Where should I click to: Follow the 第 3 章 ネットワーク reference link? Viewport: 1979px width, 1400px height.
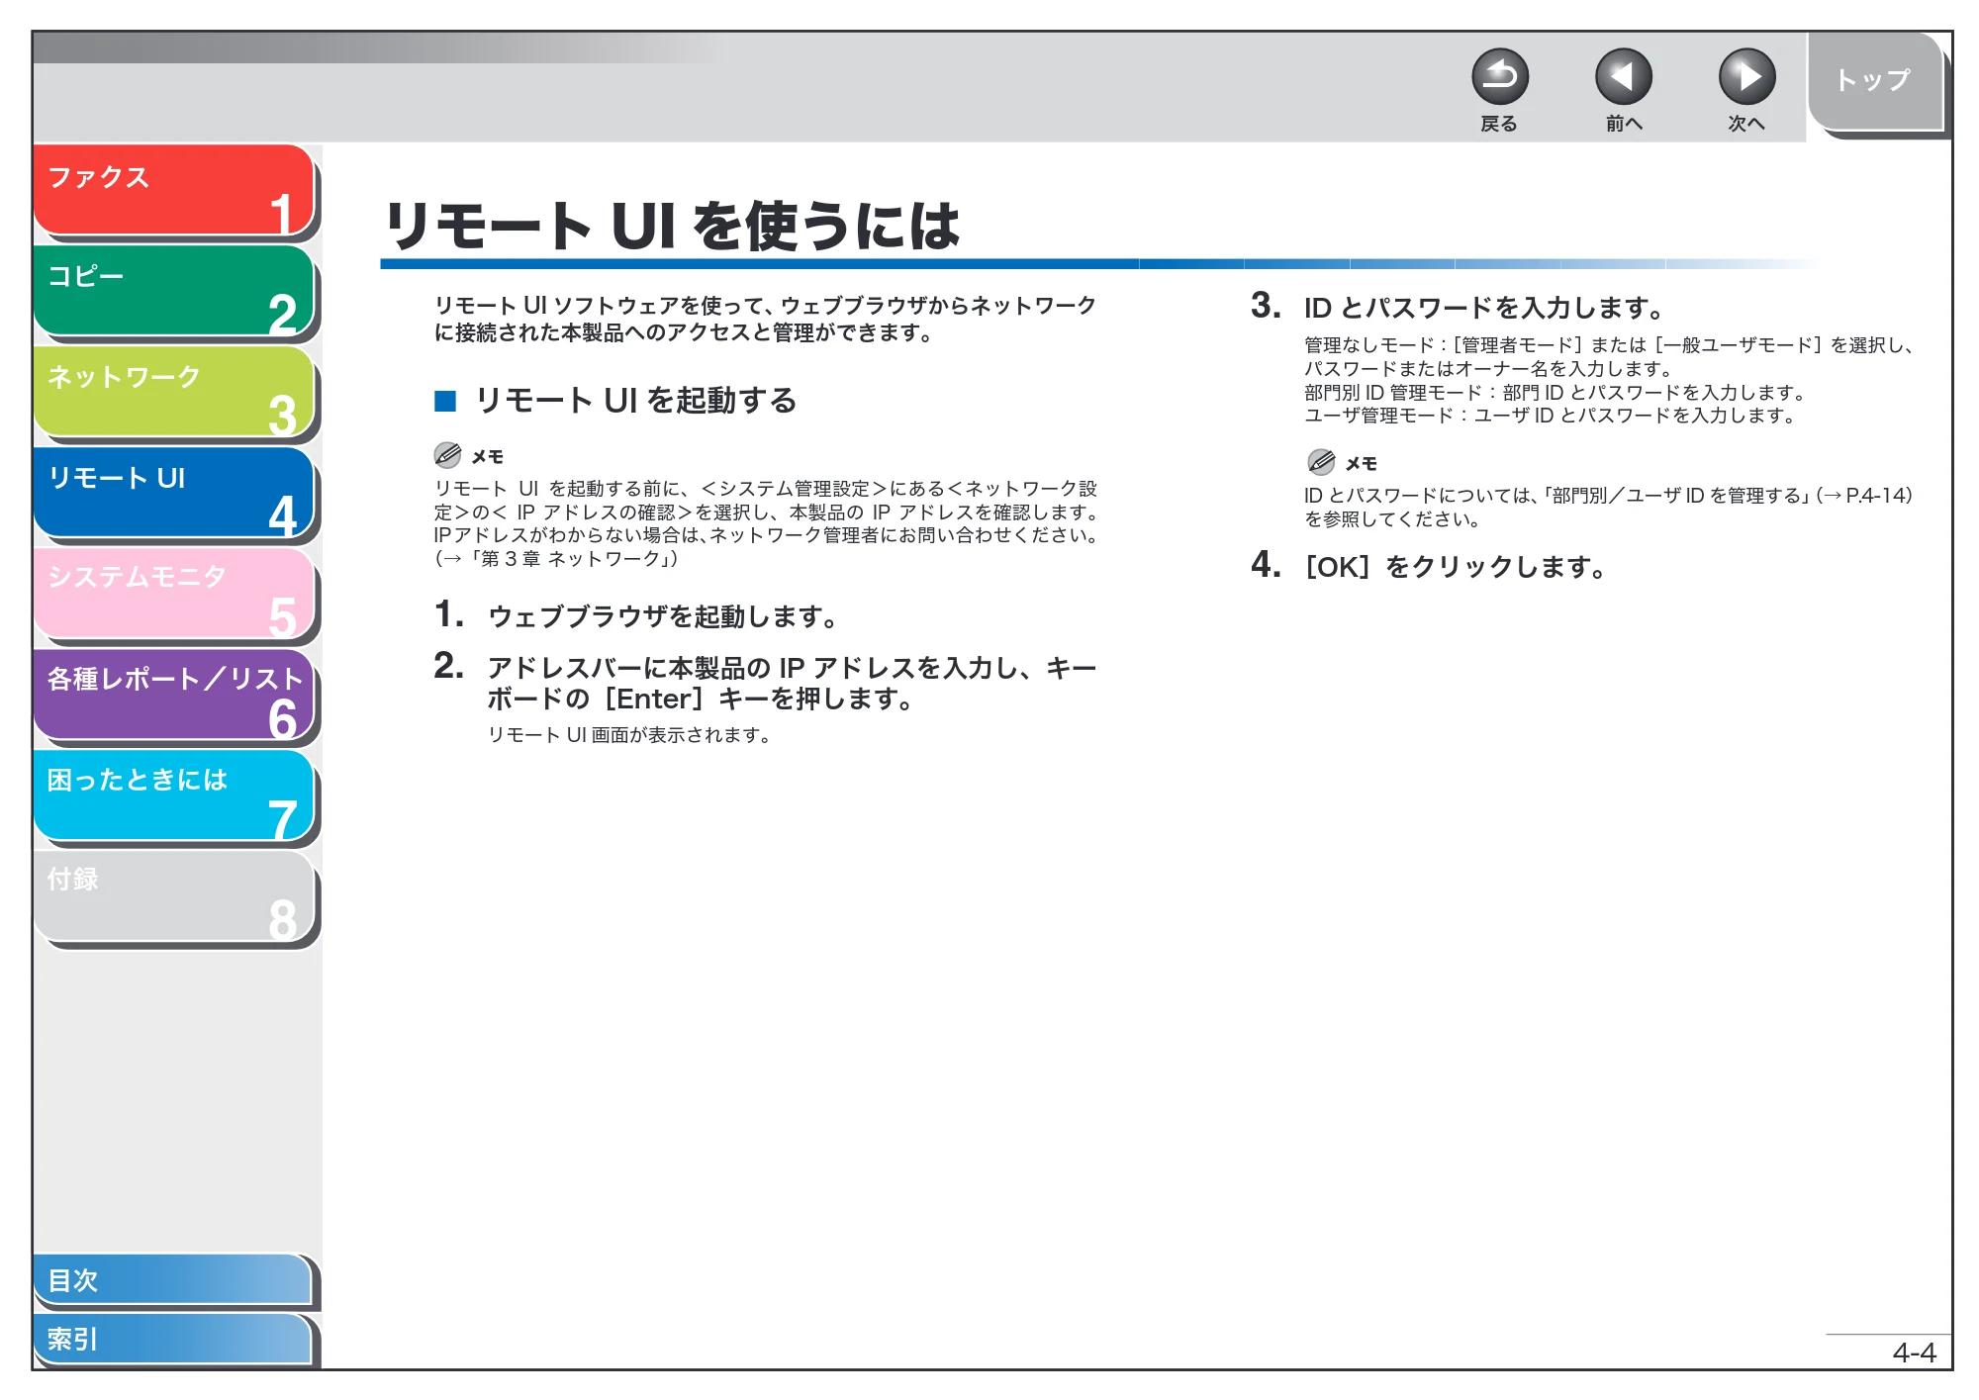[x=557, y=559]
